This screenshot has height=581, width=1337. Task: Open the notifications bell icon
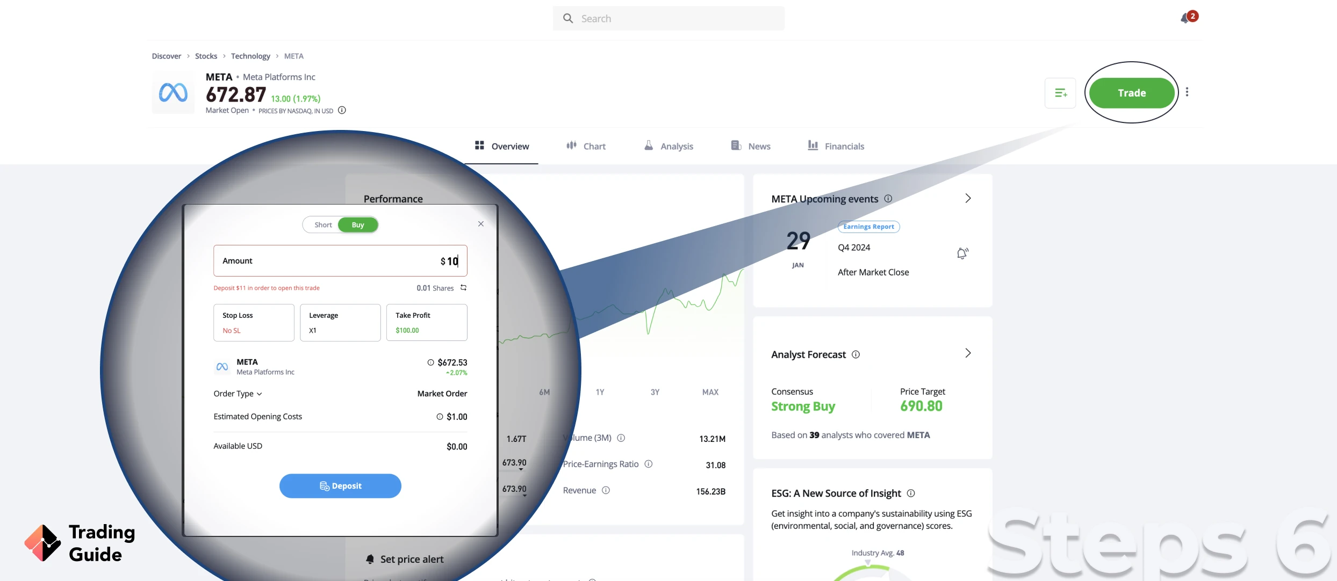point(1185,19)
